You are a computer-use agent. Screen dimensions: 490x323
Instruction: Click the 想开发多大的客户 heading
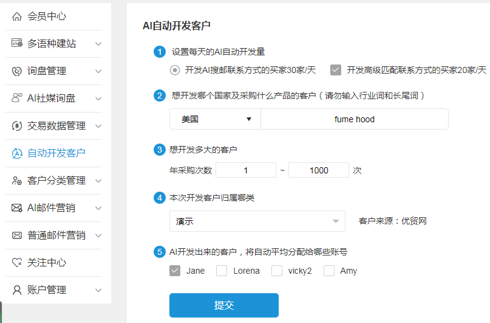[x=203, y=150]
